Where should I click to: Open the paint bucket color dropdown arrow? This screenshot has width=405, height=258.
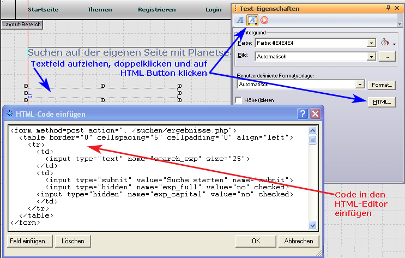[x=394, y=44]
